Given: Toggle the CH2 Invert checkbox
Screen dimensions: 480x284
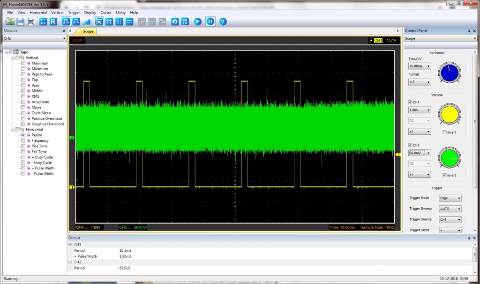Looking at the screenshot, I should [445, 175].
